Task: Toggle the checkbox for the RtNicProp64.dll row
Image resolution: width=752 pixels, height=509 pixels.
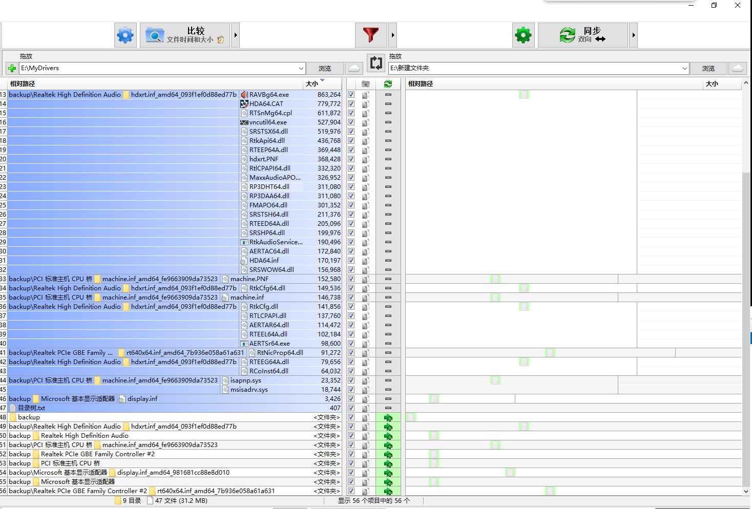Action: coord(351,353)
